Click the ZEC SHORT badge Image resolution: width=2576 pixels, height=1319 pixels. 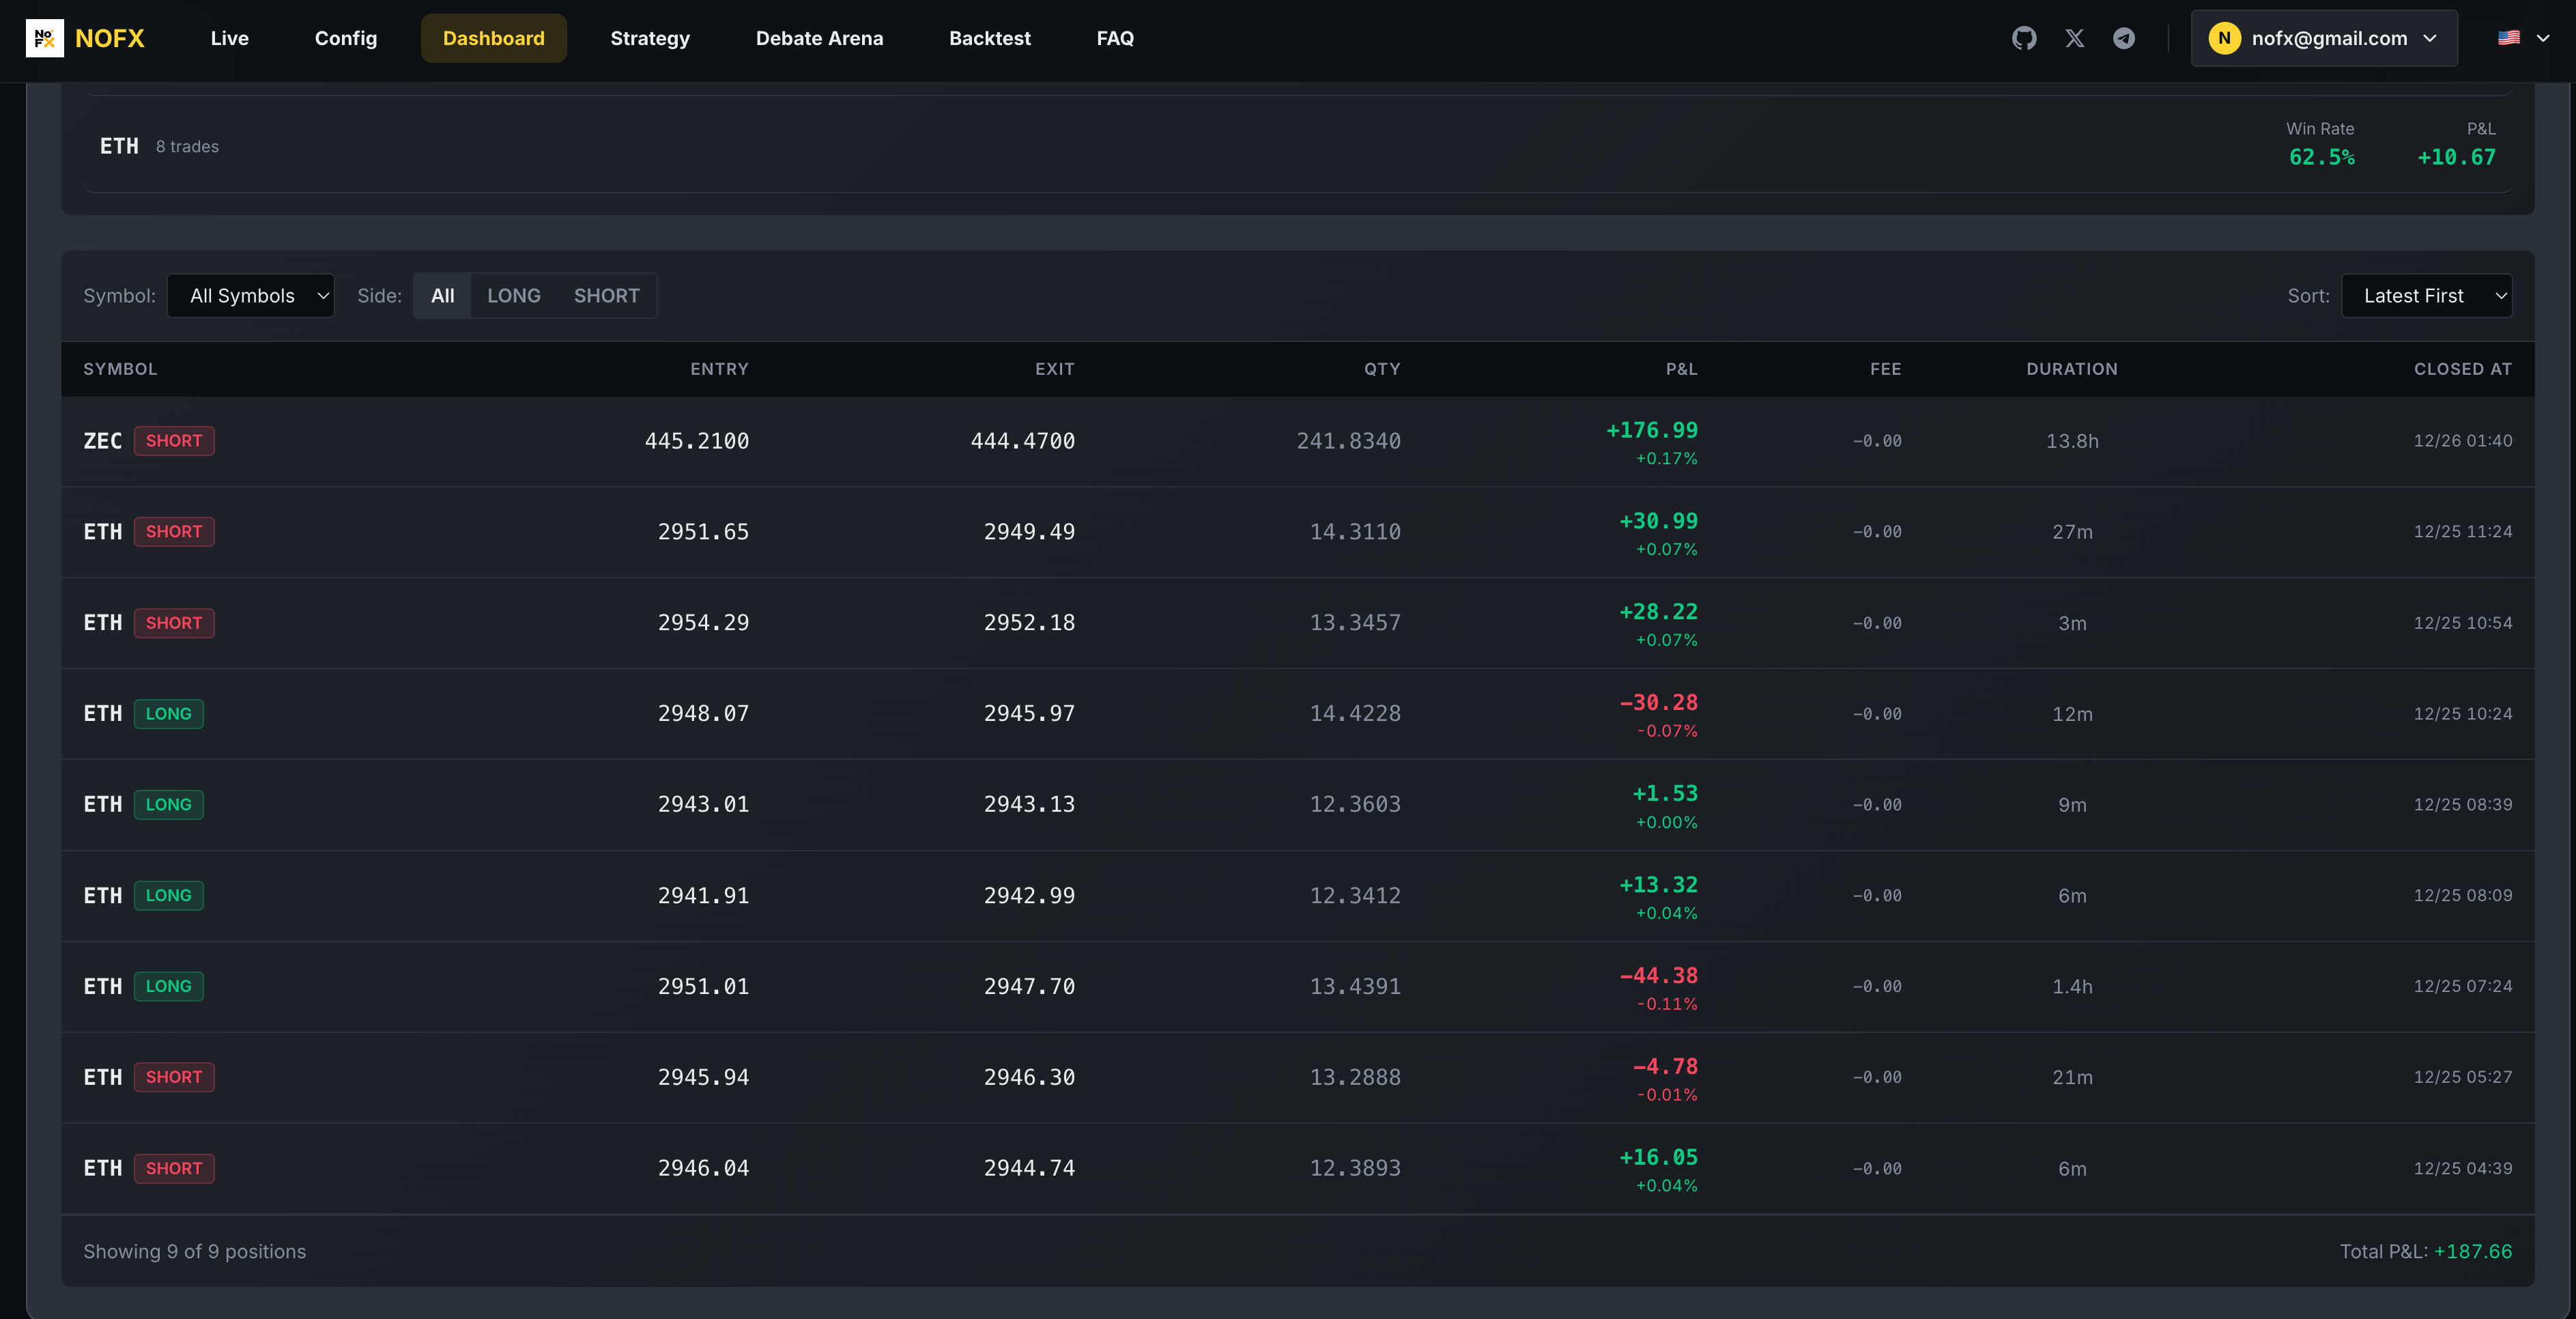(174, 441)
